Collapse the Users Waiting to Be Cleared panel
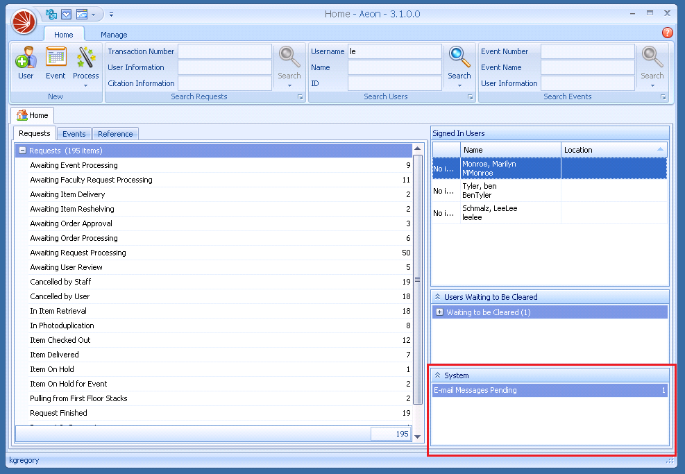 tap(438, 297)
